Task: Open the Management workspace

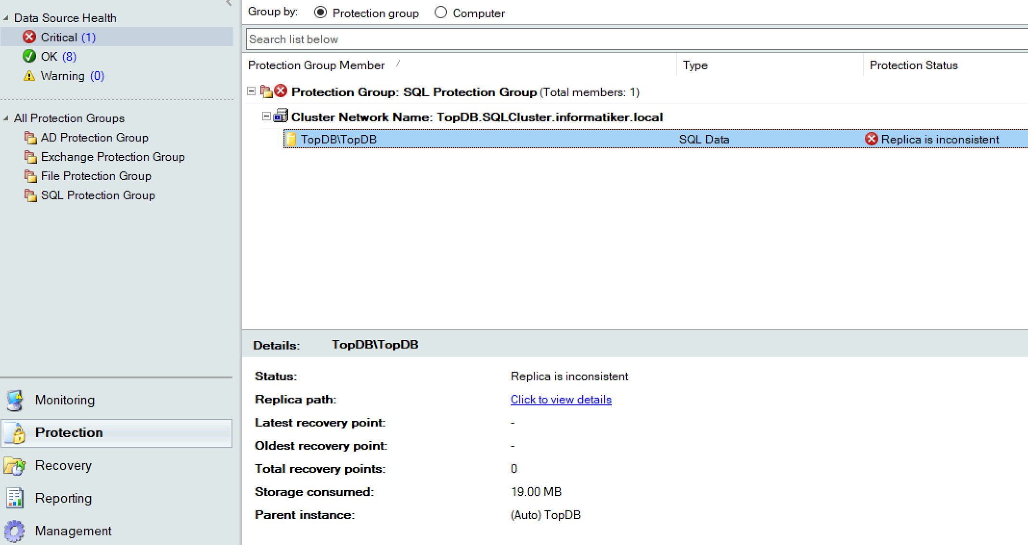Action: 117,531
